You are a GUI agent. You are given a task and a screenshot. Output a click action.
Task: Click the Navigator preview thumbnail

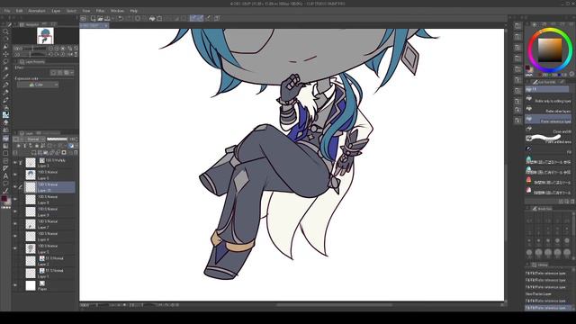45,36
